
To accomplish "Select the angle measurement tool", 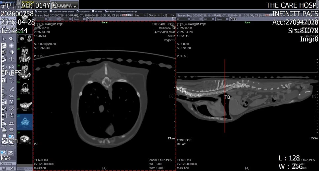I will click(x=12, y=96).
